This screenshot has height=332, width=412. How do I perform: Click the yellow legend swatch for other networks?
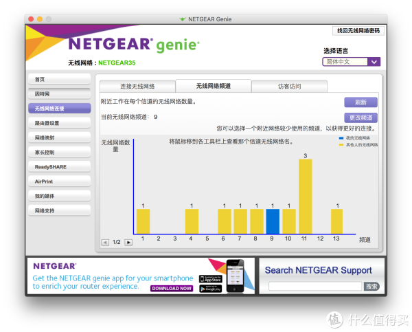(x=341, y=144)
